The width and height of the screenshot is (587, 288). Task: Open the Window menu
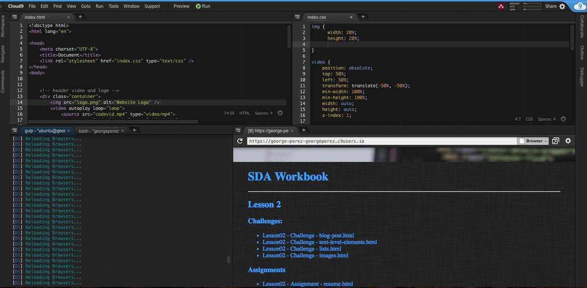click(132, 6)
